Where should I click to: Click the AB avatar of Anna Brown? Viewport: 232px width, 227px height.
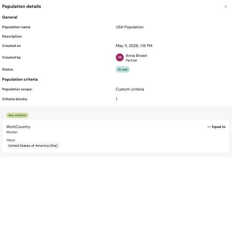(119, 57)
